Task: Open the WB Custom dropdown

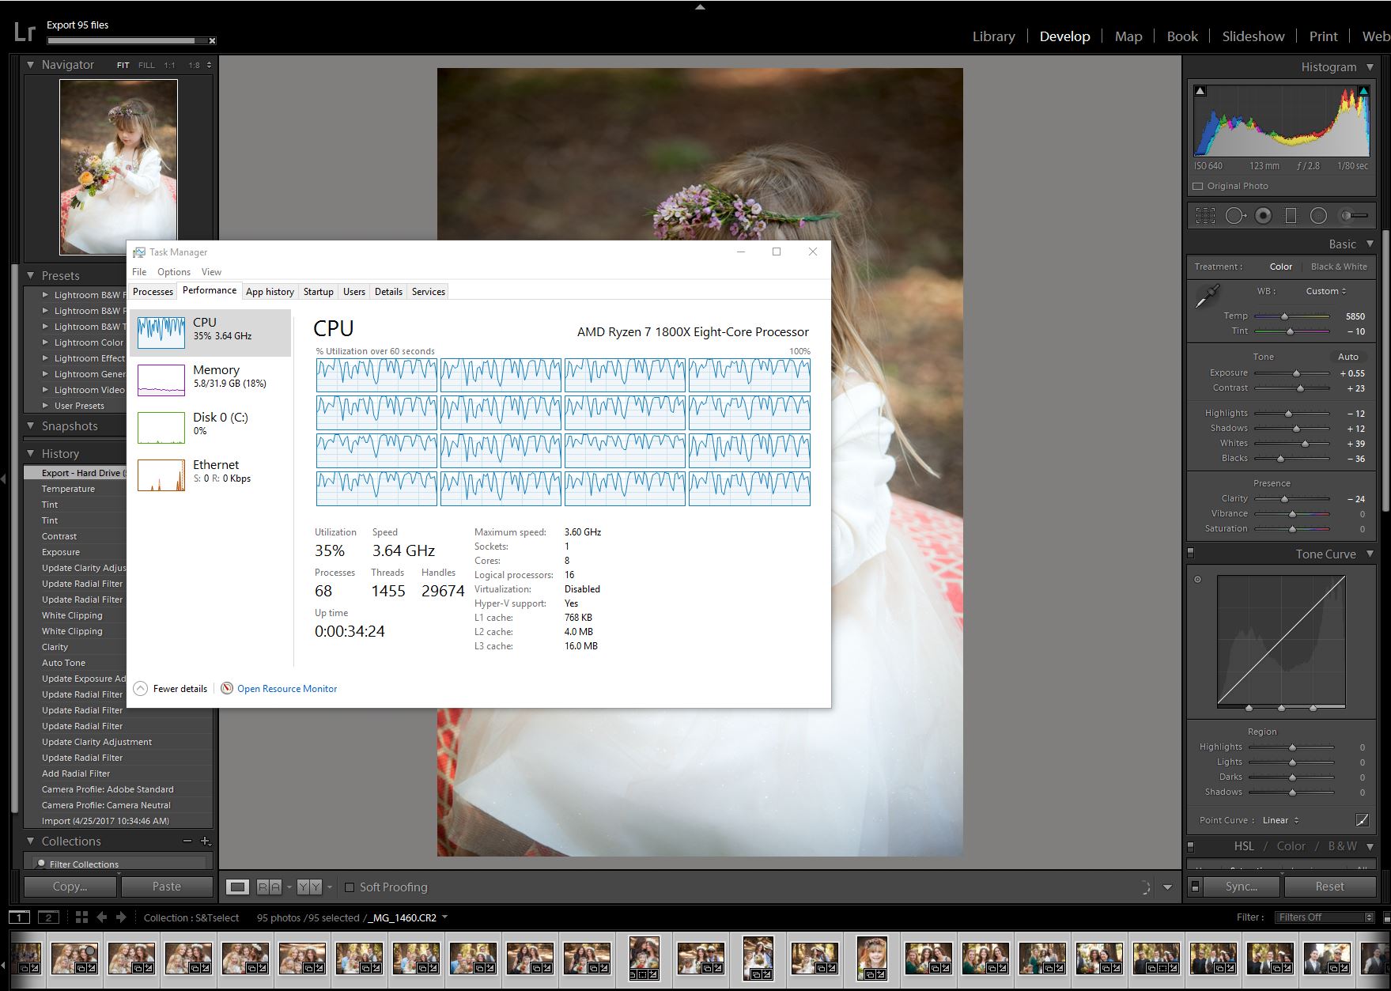Action: [x=1326, y=291]
